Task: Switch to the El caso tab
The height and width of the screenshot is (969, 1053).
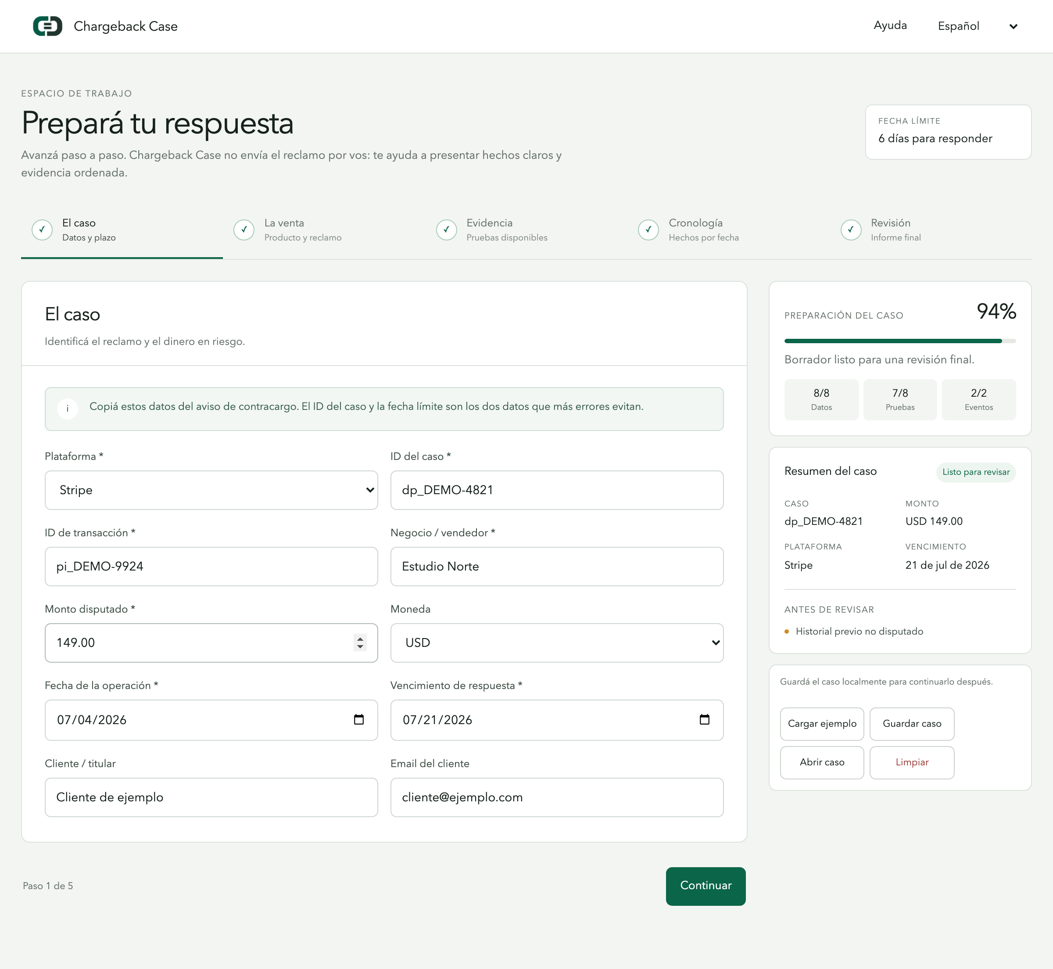Action: click(x=122, y=230)
